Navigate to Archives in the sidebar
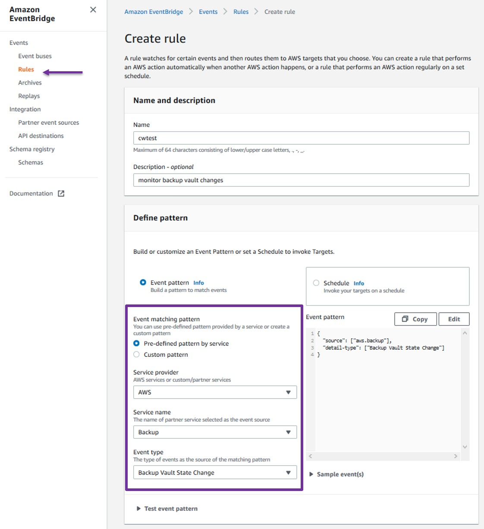 click(30, 82)
